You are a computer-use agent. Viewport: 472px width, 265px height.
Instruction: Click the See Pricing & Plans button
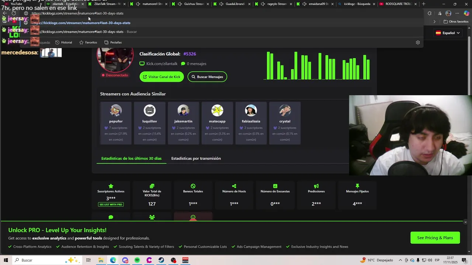click(x=435, y=238)
